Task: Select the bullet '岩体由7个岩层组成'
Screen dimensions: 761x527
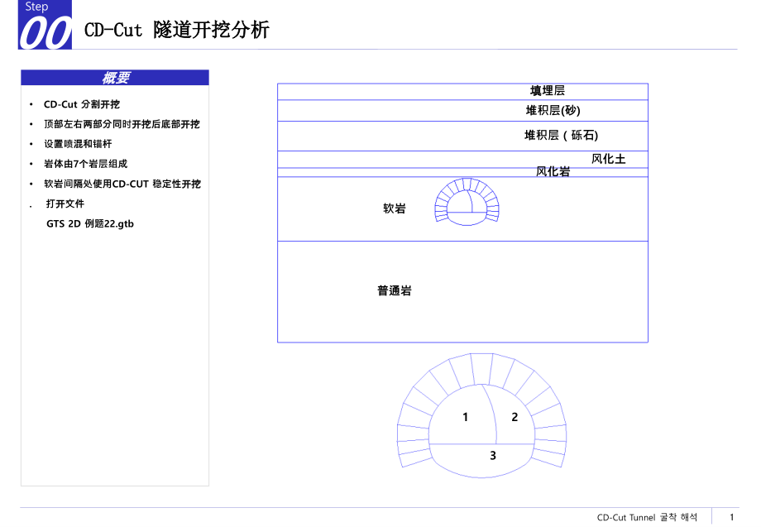Action: [x=85, y=164]
